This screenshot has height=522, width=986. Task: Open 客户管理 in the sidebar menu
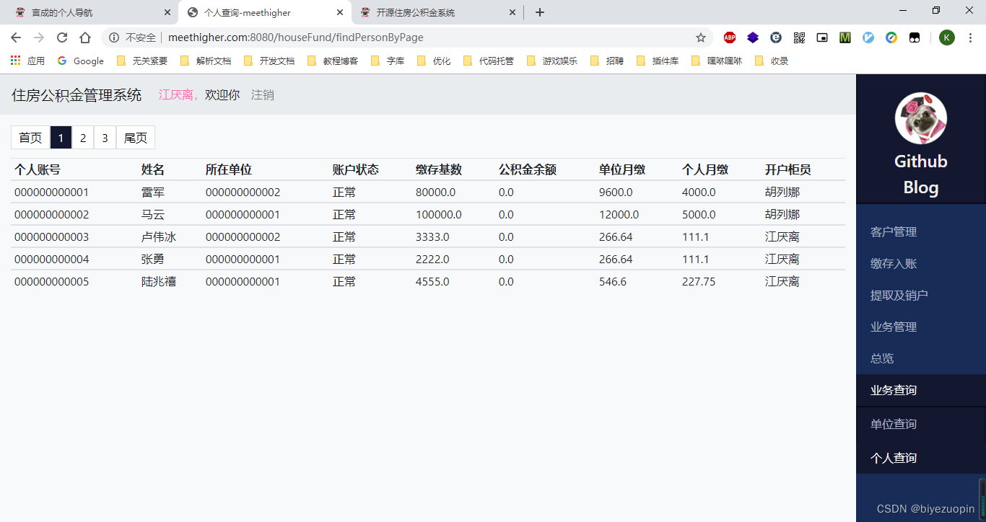(x=894, y=232)
